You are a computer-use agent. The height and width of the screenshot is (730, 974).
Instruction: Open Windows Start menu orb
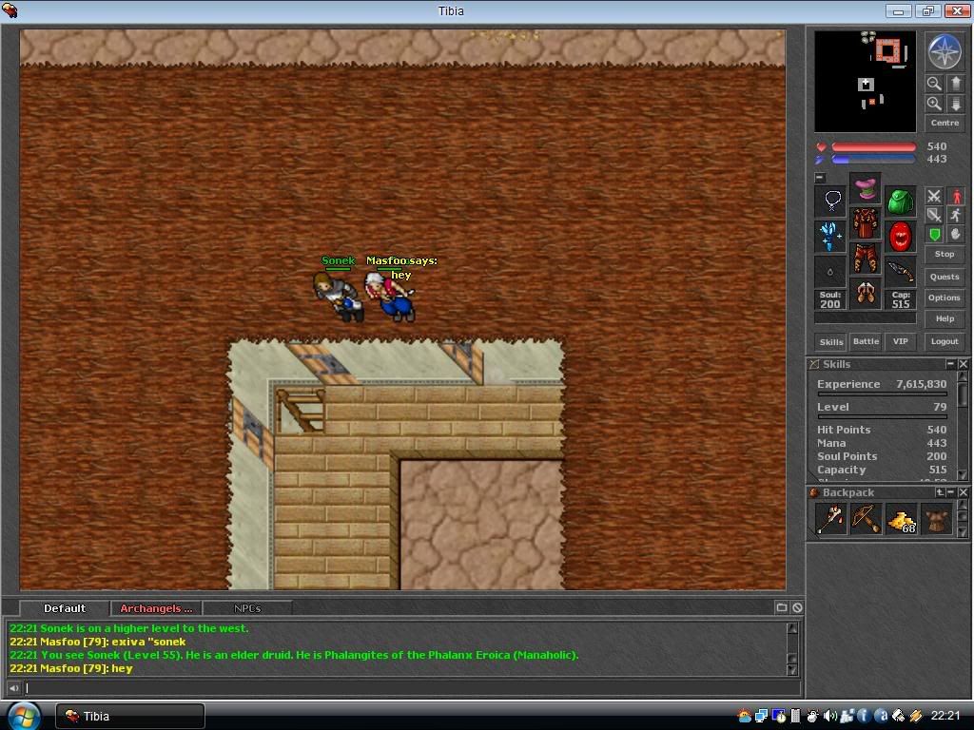coord(24,716)
